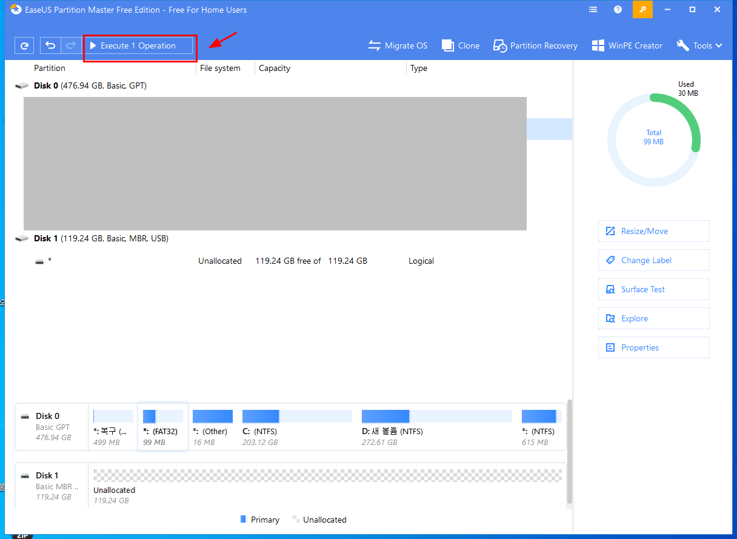Open WinPE Creator
This screenshot has width=737, height=539.
[627, 45]
